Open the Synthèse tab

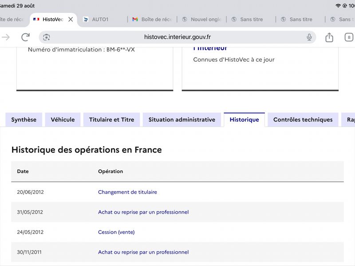pos(24,120)
